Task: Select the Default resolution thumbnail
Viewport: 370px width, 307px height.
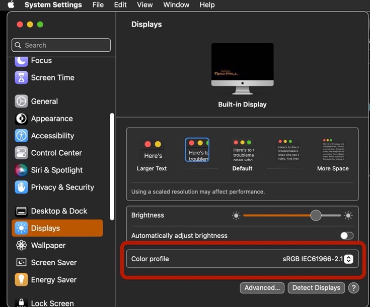Action: coord(242,150)
